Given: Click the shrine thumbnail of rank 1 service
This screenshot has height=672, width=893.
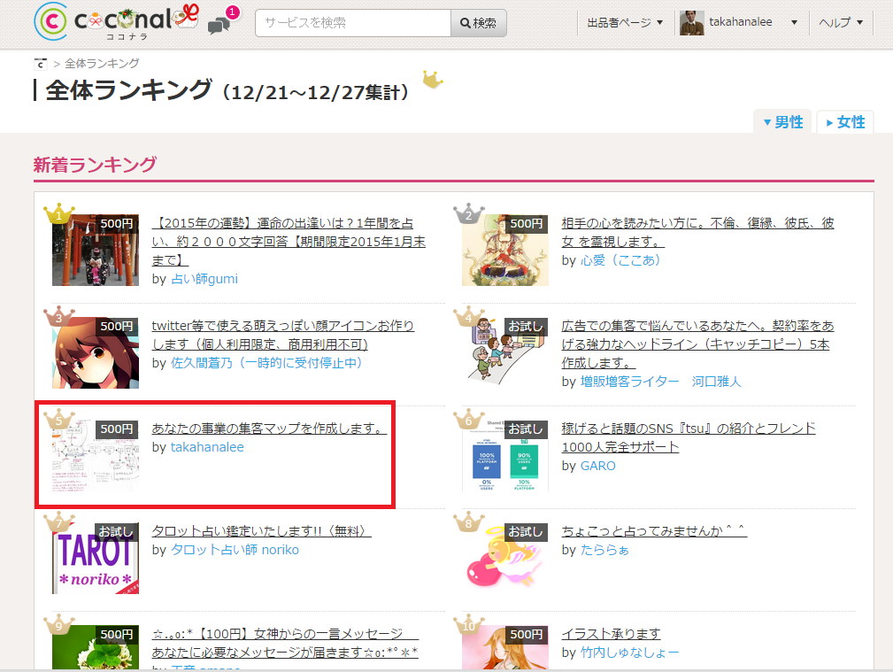Looking at the screenshot, I should [95, 250].
